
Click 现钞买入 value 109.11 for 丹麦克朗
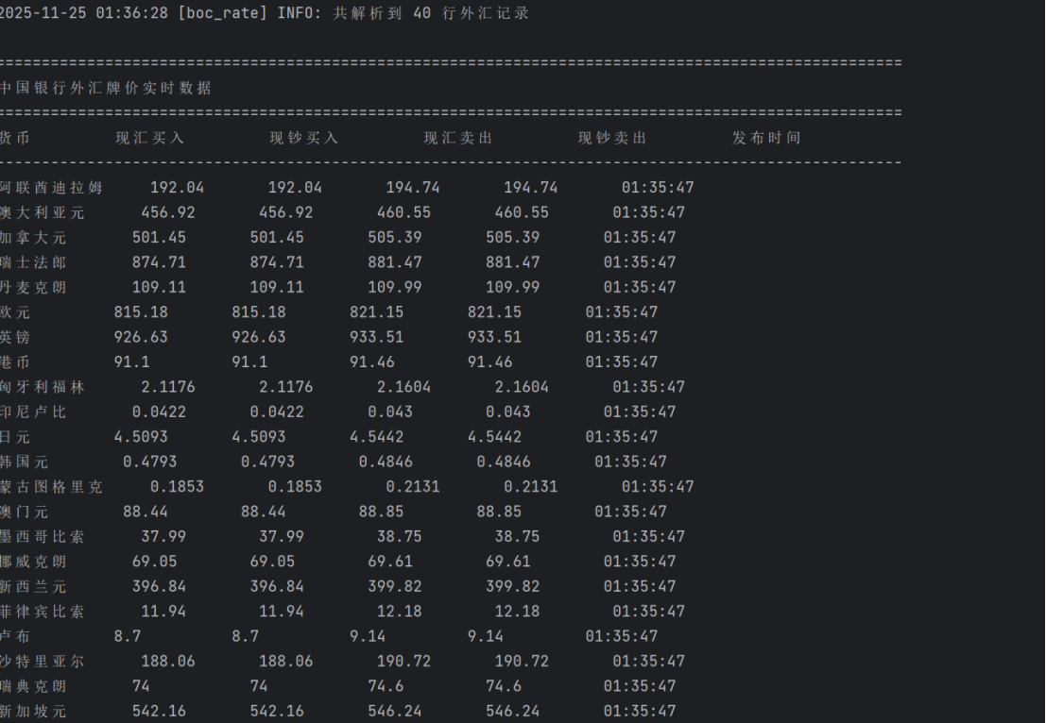tap(277, 287)
